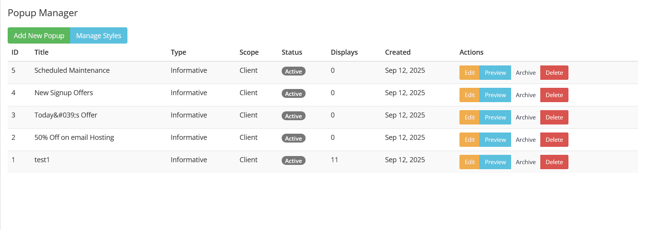Archive the test1 popup

(525, 162)
